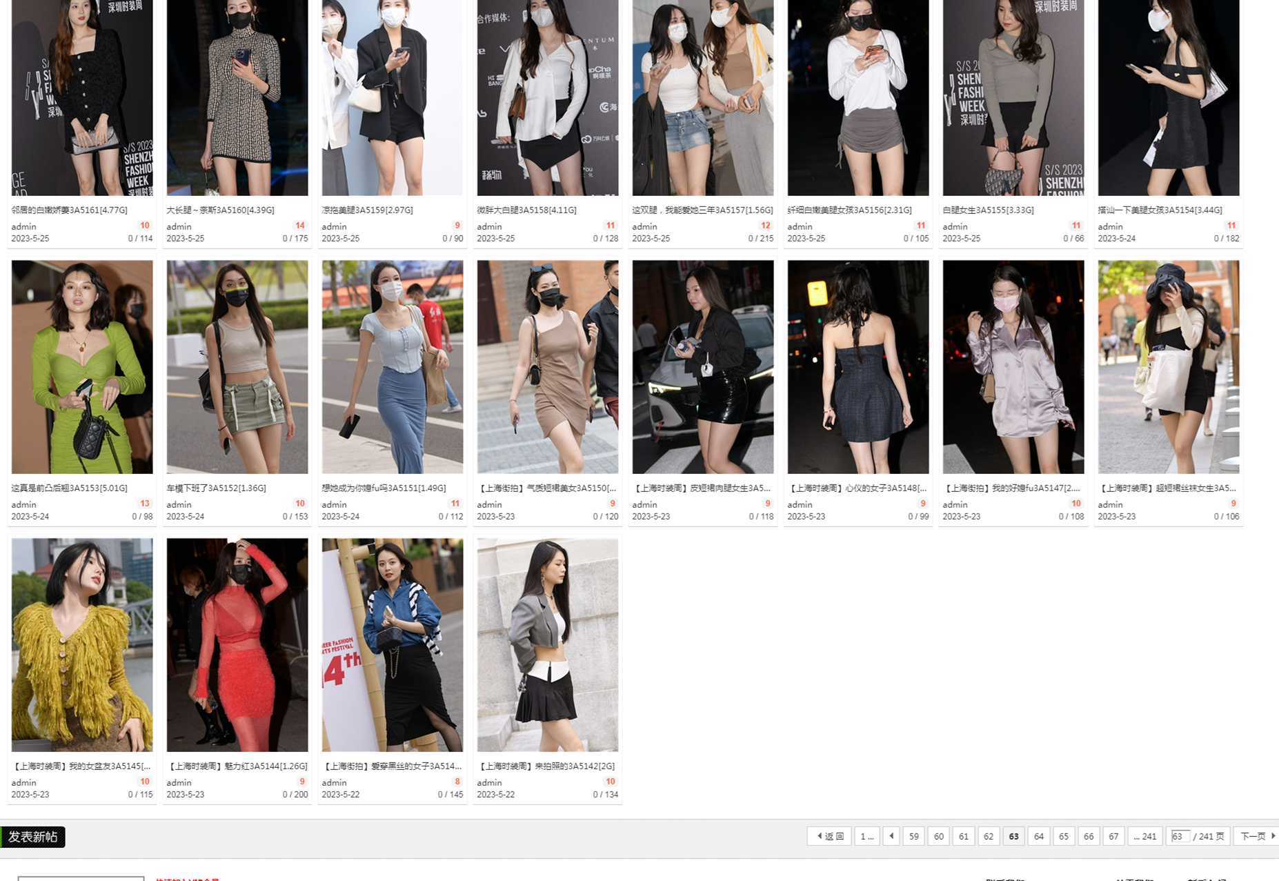
Task: Open thumbnail of post 3A5145
Action: coord(82,645)
